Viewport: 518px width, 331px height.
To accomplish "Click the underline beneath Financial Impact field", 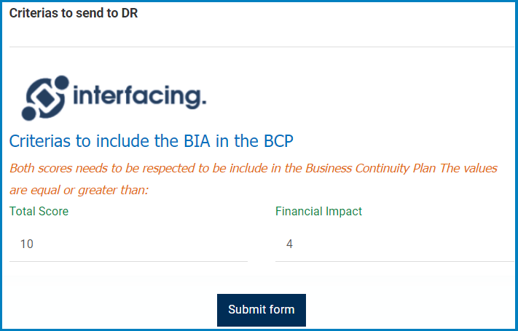I will tap(393, 261).
